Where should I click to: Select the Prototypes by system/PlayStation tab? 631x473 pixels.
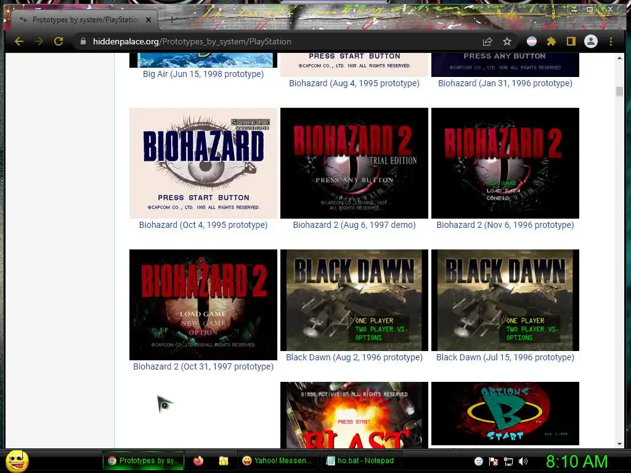tap(84, 20)
